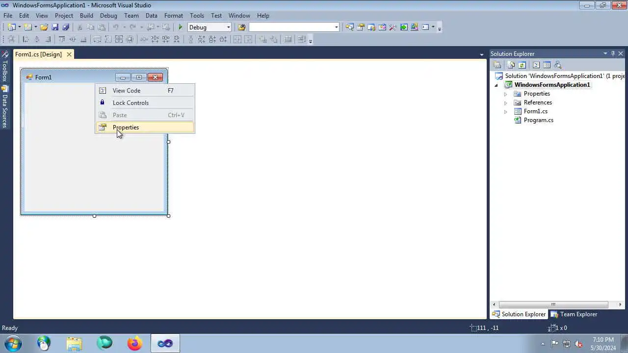Screen dimensions: 628x353
Task: Click the Make Same Width layout icon
Action: (97, 40)
